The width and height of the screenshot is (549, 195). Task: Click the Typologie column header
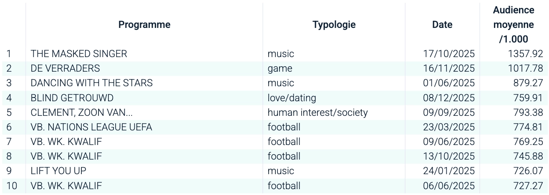tap(334, 25)
